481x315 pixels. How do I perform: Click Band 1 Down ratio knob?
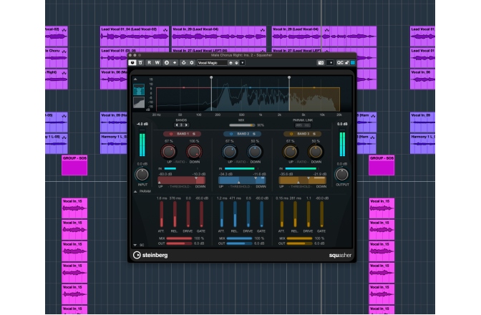click(x=194, y=151)
